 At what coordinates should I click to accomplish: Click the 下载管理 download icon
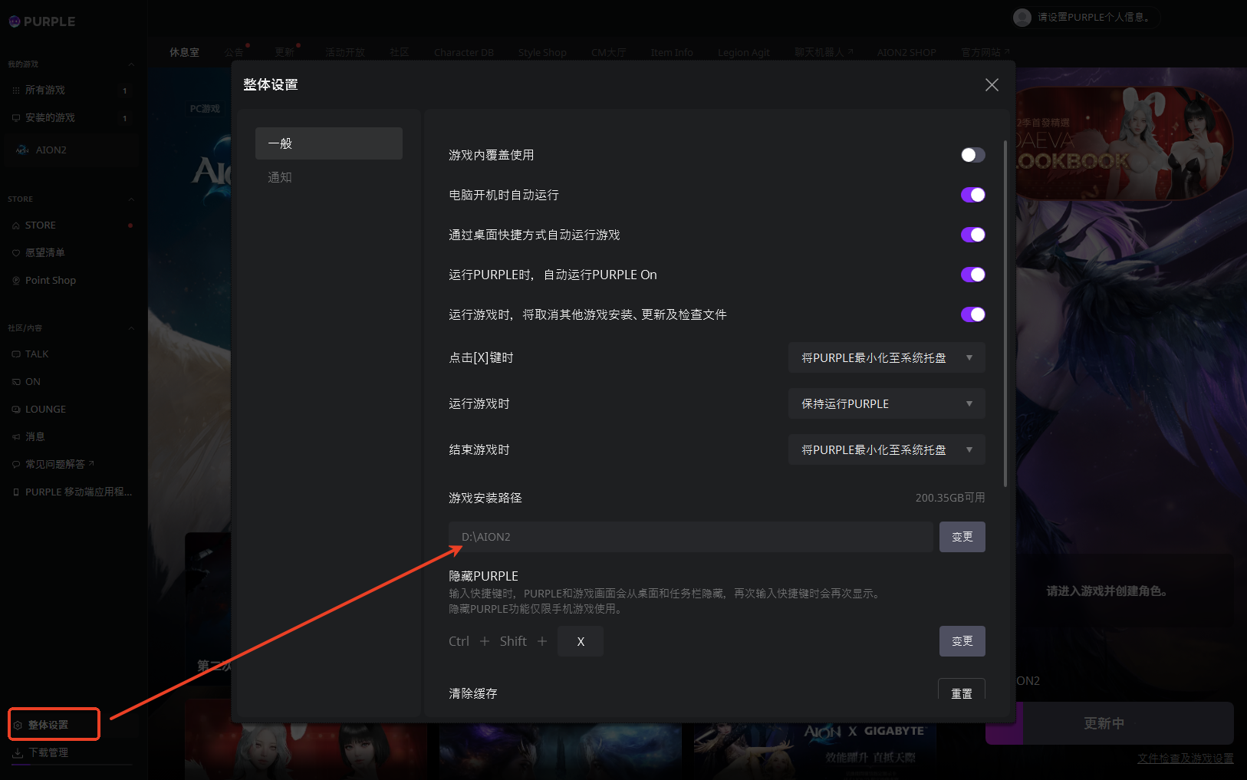(x=18, y=752)
